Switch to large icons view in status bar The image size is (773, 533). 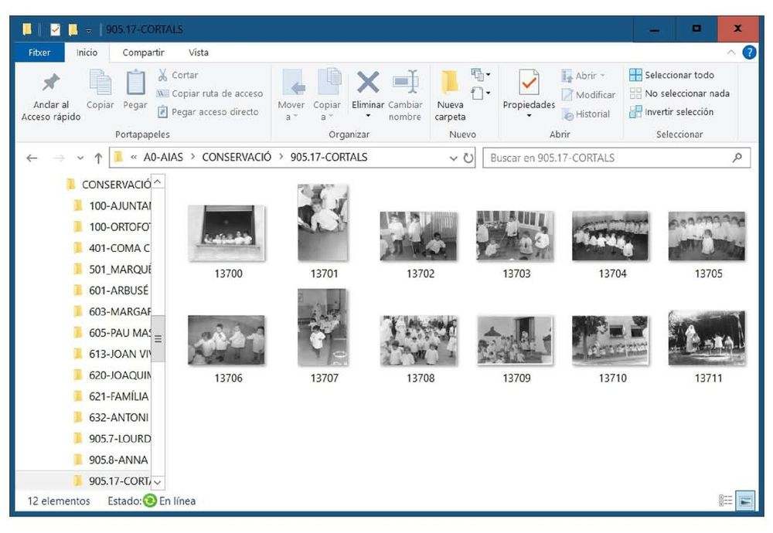coord(745,501)
